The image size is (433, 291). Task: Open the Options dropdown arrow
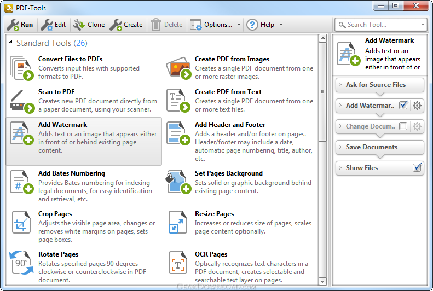coord(239,25)
